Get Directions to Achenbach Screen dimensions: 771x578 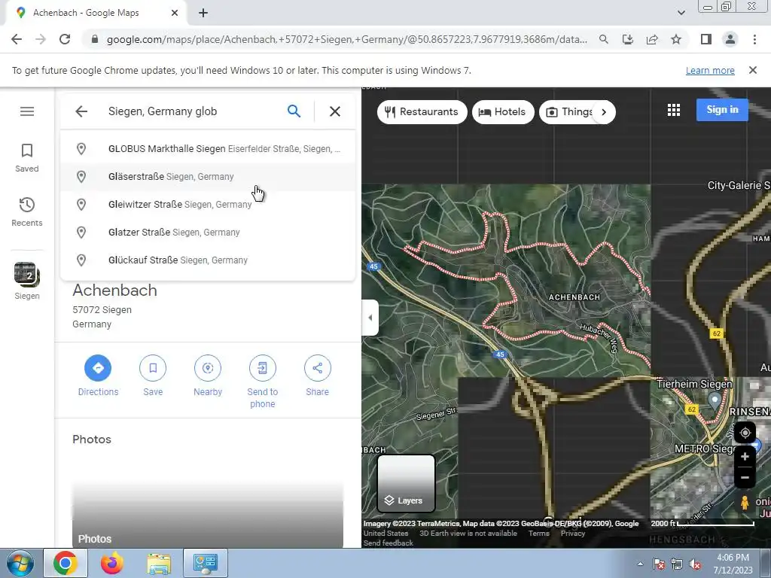[x=98, y=376]
